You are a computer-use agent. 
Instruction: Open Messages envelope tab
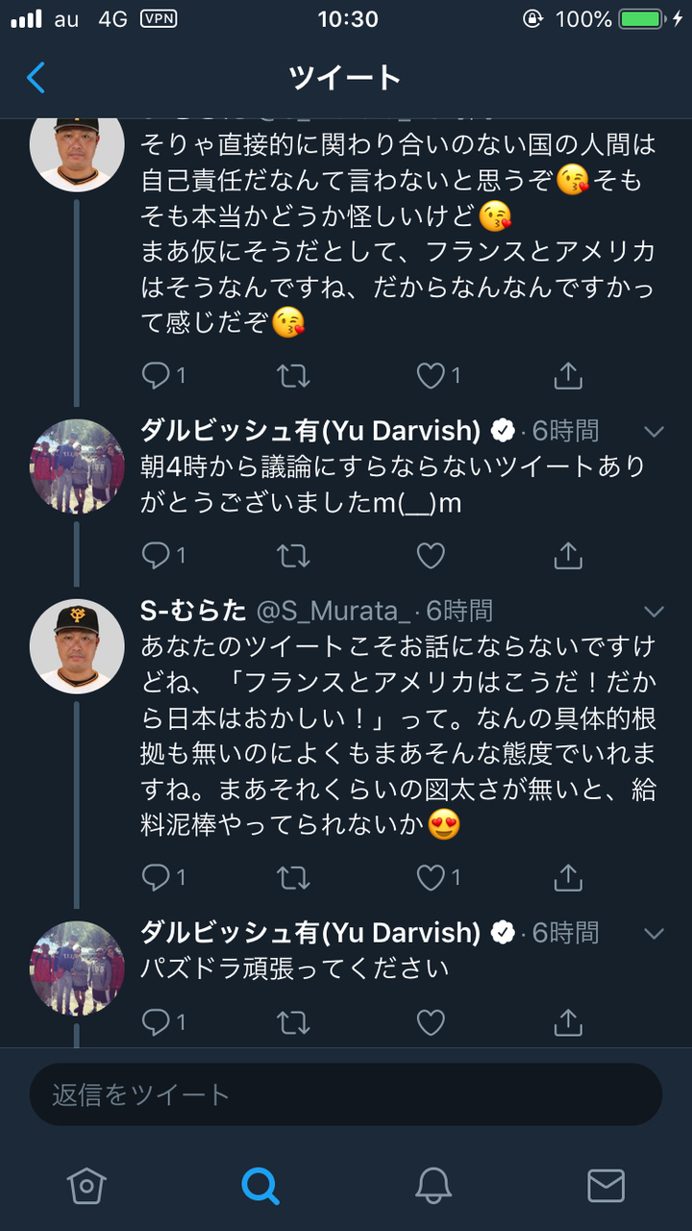pos(605,1186)
